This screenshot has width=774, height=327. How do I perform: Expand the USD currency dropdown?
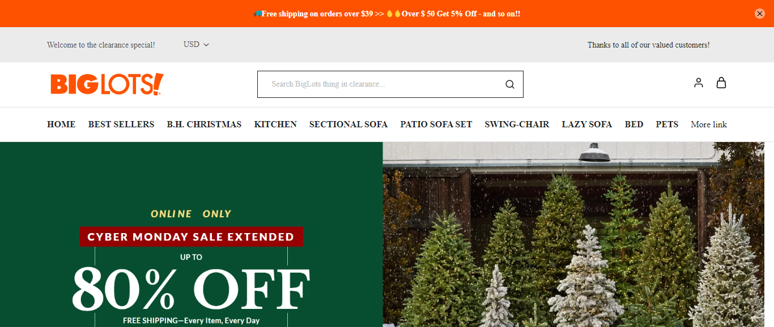click(196, 44)
